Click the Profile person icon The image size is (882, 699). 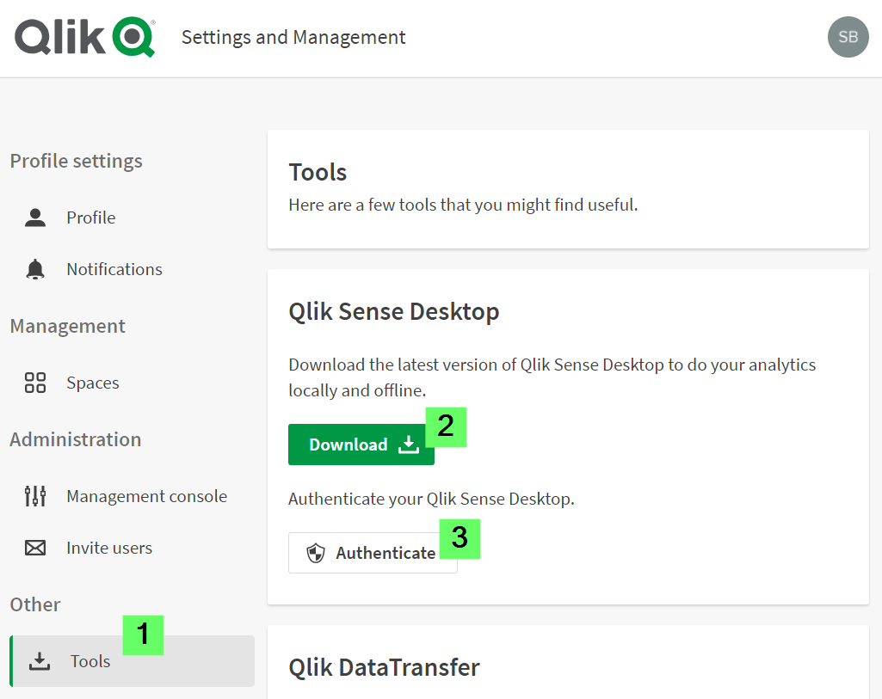click(x=34, y=218)
